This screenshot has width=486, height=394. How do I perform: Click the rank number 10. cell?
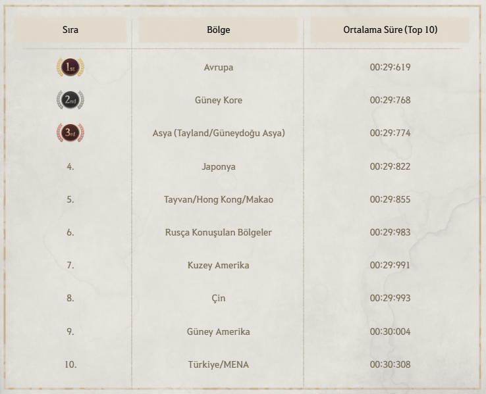[70, 364]
